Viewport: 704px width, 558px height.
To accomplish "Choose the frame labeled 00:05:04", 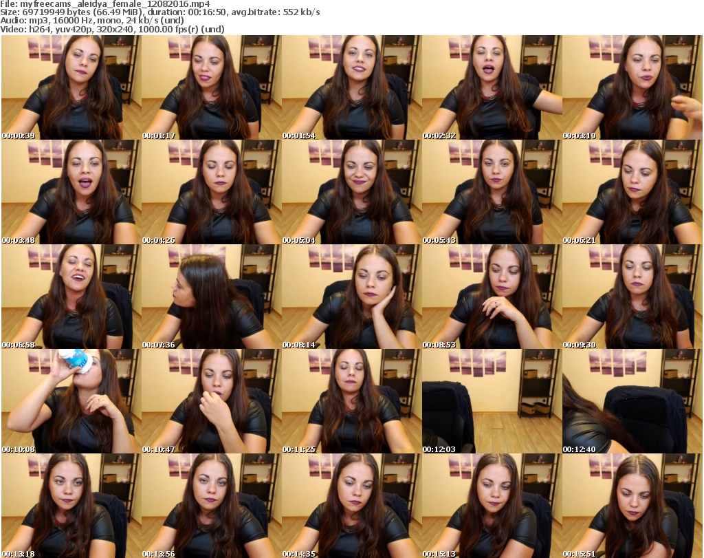I will tap(351, 192).
